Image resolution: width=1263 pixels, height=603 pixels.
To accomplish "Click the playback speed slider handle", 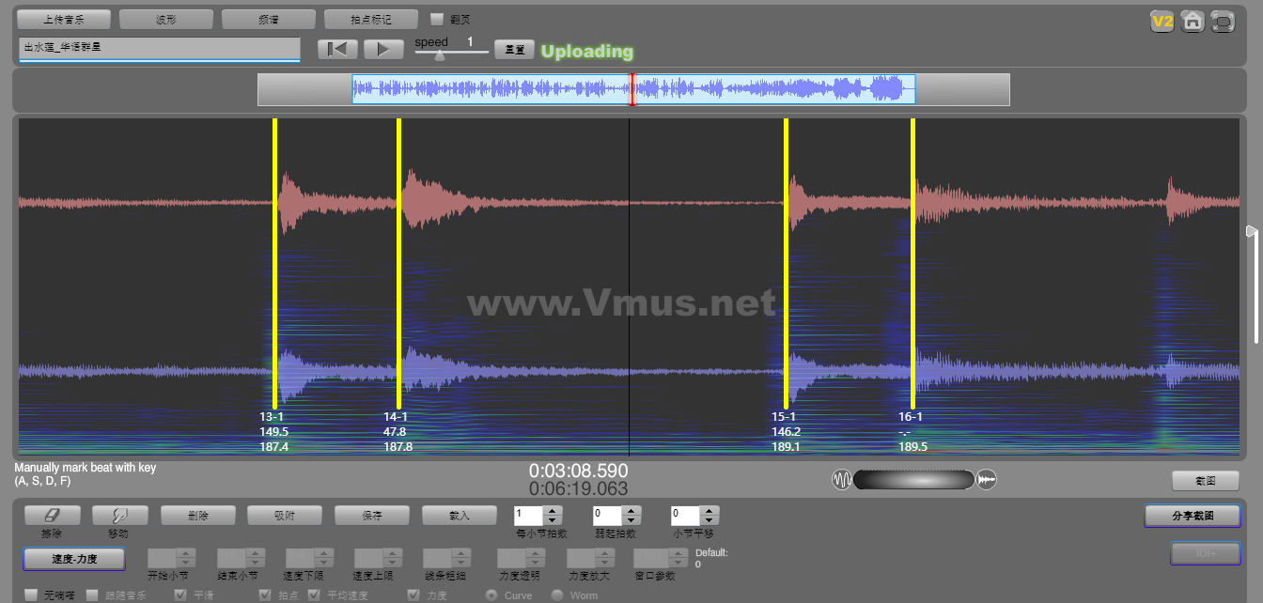I will 439,54.
